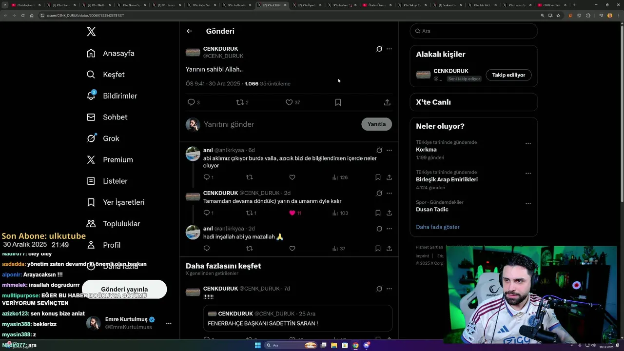Image resolution: width=624 pixels, height=351 pixels.
Task: Open File Explorer from the taskbar
Action: 334,345
